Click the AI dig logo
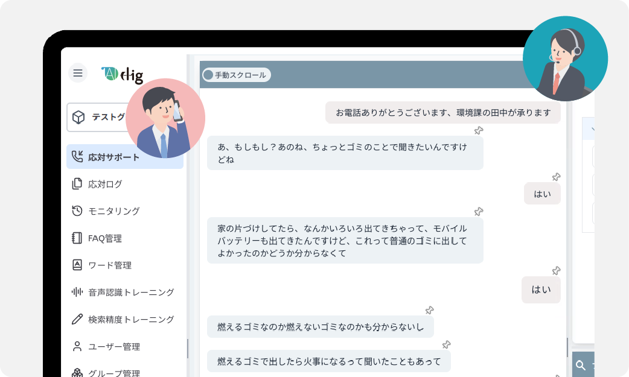 123,74
